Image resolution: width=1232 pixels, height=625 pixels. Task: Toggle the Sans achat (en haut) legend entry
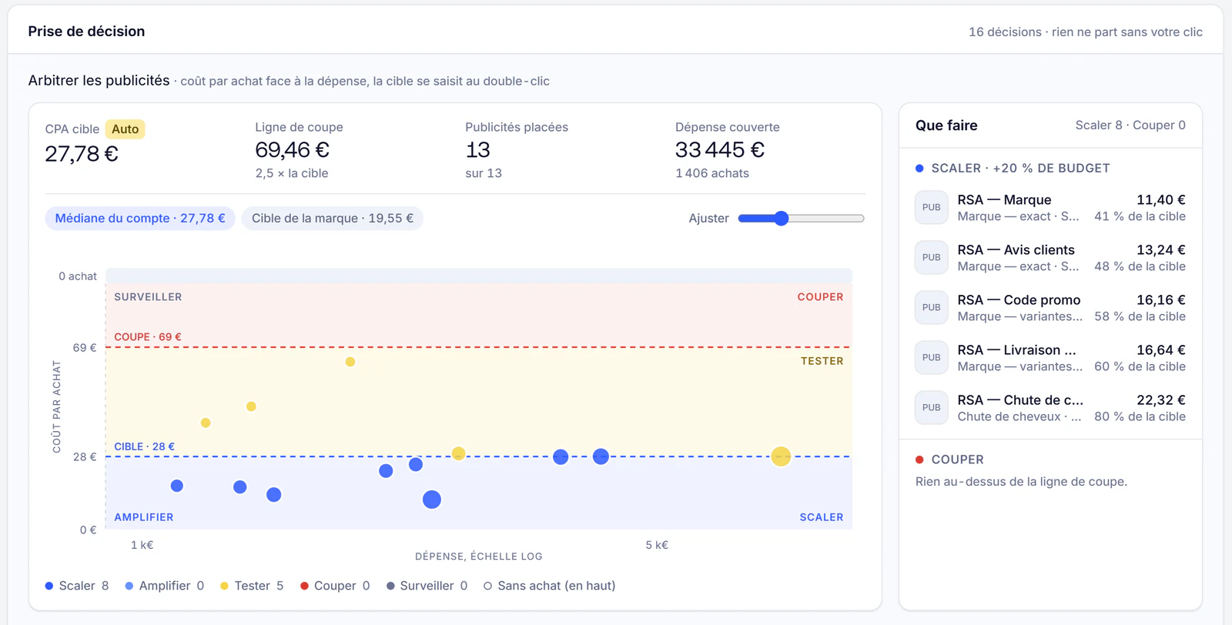pos(549,586)
